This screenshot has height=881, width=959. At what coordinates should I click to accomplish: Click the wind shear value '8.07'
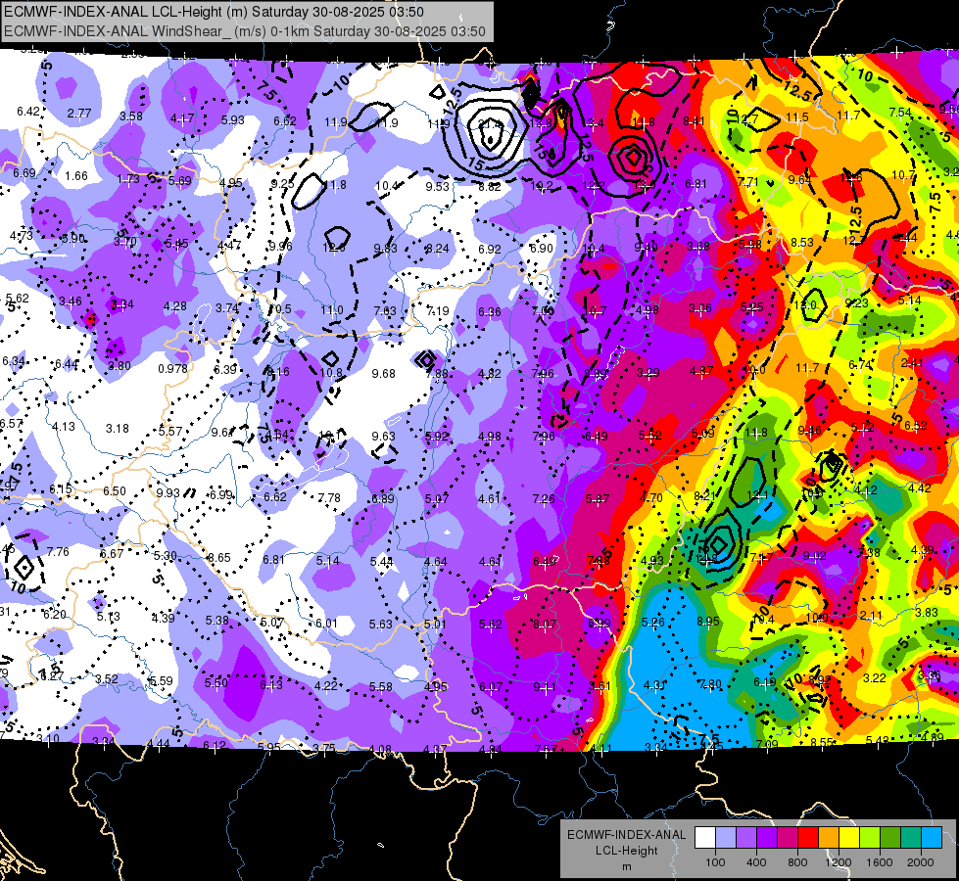(545, 625)
